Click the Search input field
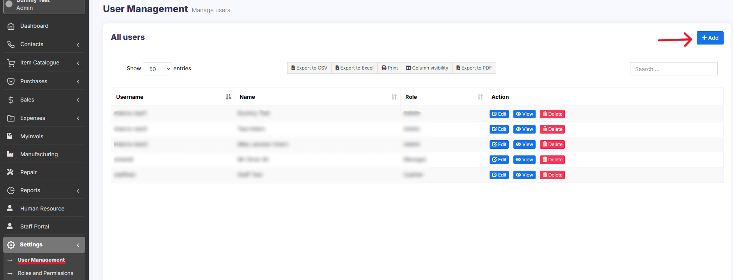The image size is (733, 280). [673, 69]
